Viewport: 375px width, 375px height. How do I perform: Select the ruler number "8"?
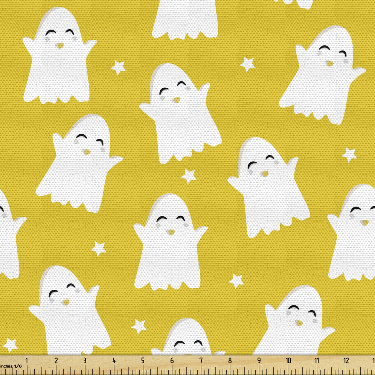[230, 360]
